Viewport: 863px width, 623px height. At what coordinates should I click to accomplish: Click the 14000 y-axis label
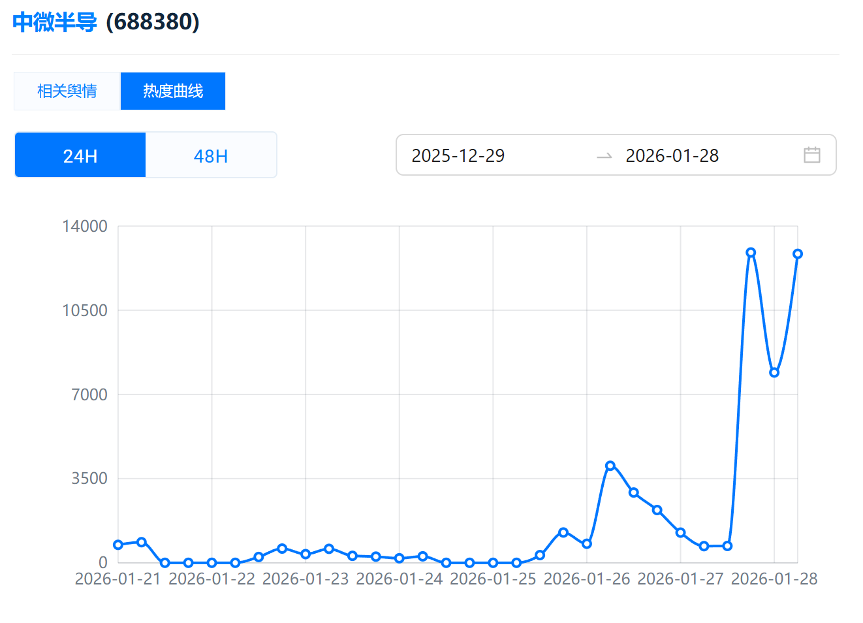pos(85,227)
